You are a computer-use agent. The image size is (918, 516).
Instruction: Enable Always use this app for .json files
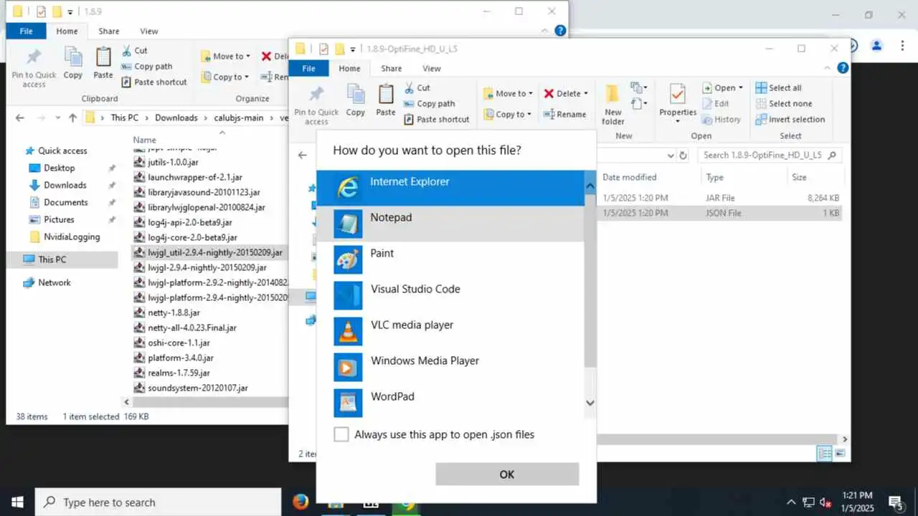pos(341,434)
